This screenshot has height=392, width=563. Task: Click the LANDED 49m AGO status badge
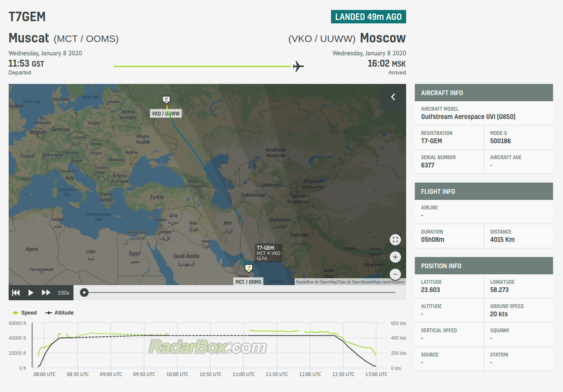pyautogui.click(x=369, y=17)
